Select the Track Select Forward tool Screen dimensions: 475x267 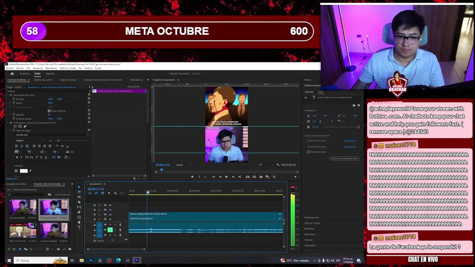(x=79, y=192)
